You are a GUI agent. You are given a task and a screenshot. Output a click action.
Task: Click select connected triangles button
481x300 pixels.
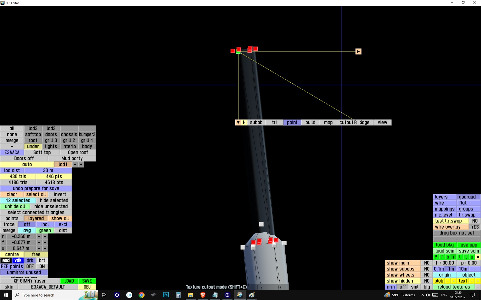point(36,212)
